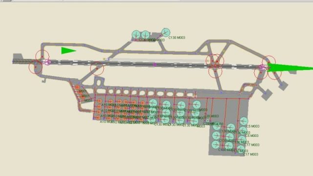313x176 pixels.
Task: Click the magenta circle marker at the west runway threshold
Action: coord(47,63)
